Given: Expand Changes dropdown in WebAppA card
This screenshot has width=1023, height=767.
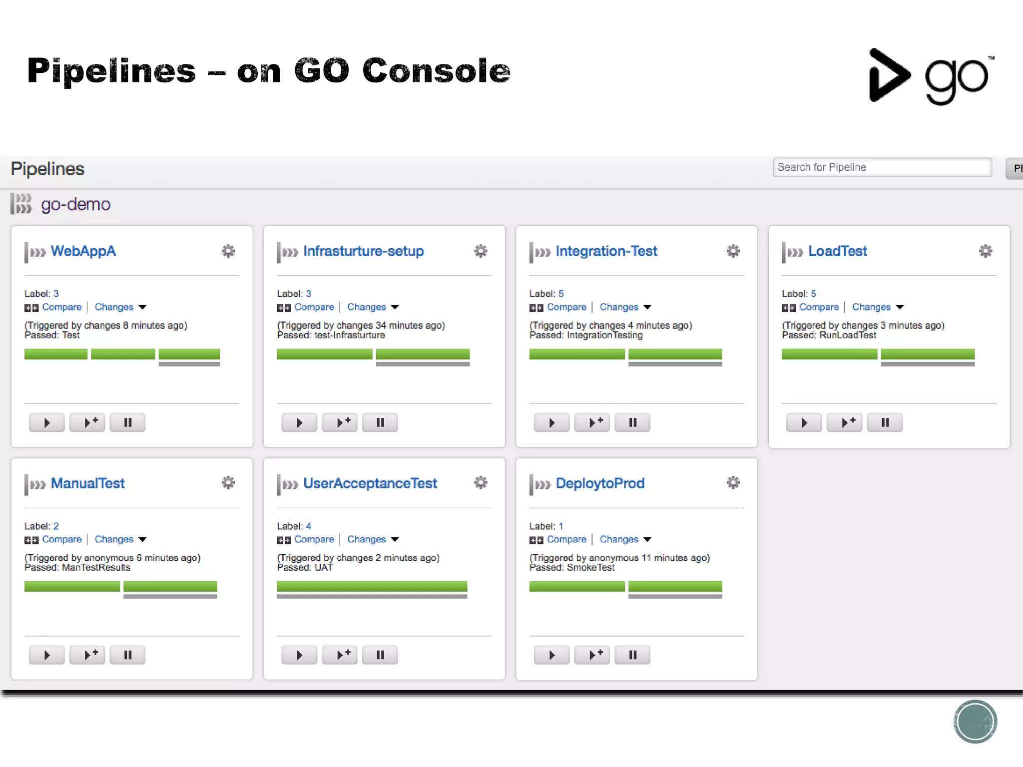Looking at the screenshot, I should tap(142, 307).
